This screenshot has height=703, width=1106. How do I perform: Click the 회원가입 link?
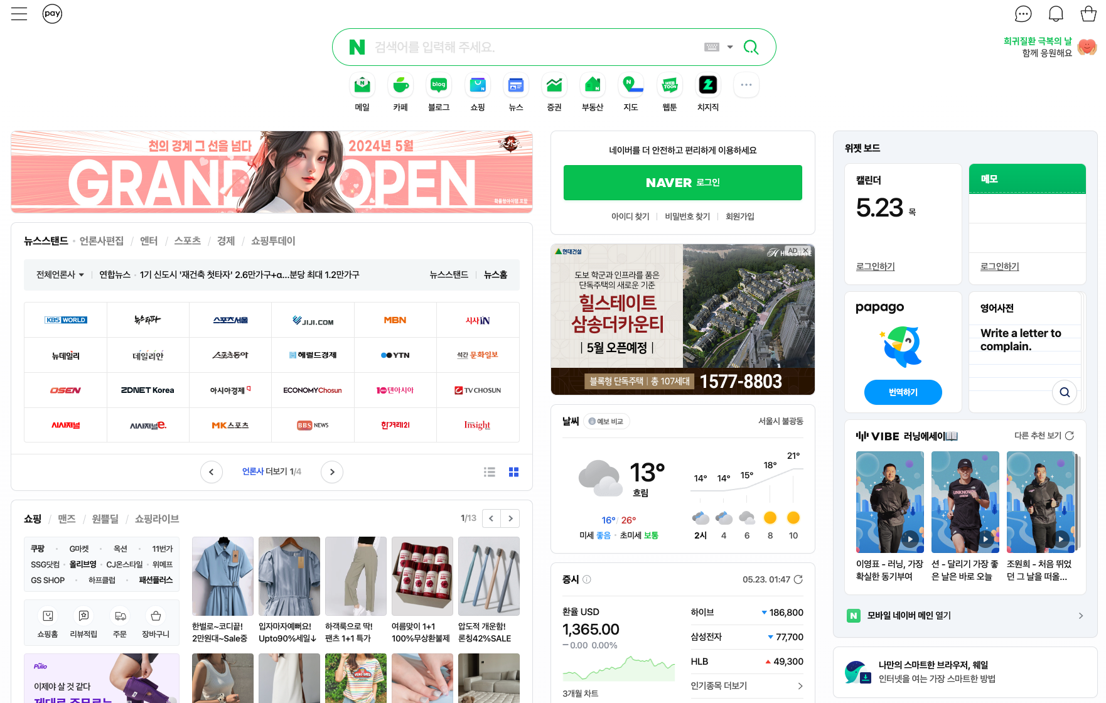pos(740,217)
